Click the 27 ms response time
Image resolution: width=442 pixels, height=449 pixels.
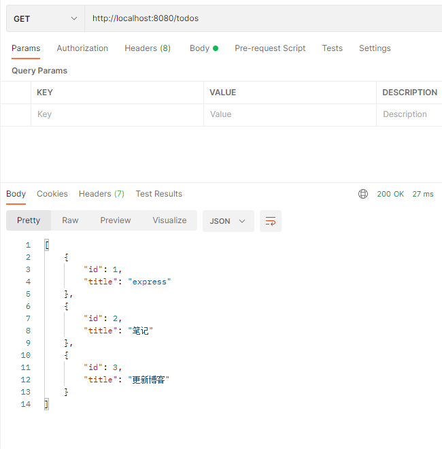click(423, 194)
